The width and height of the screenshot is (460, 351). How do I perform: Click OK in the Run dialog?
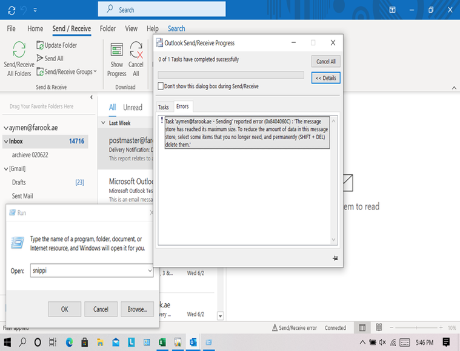[64, 309]
